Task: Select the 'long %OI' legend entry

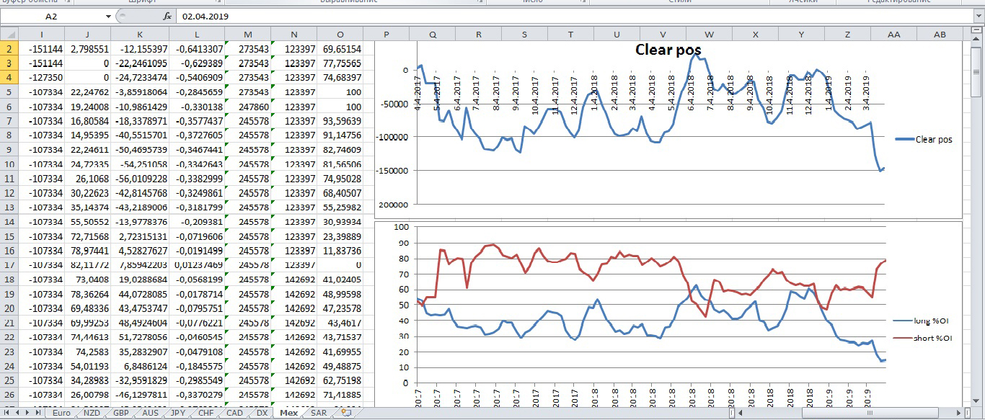Action: (x=922, y=321)
